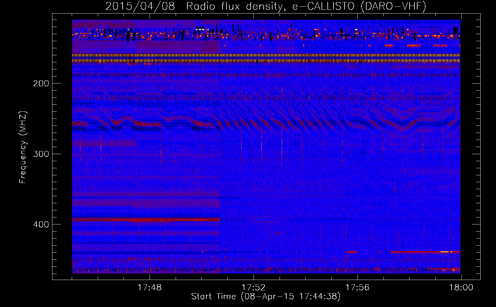
Task: Click the "Start Time (08-Apr-15 17:44:38)" axis label
Action: click(266, 297)
